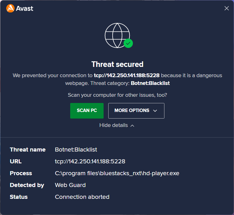Click the orange Avast logo icon

coord(10,8)
